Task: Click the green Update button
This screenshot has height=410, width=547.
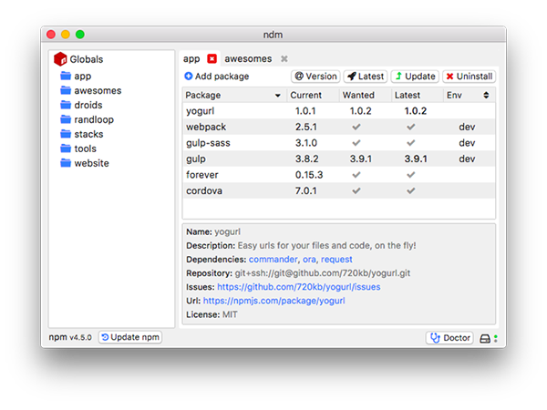Action: (415, 77)
